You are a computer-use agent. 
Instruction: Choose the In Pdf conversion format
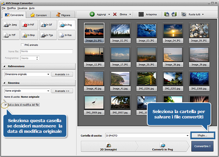[29, 25]
